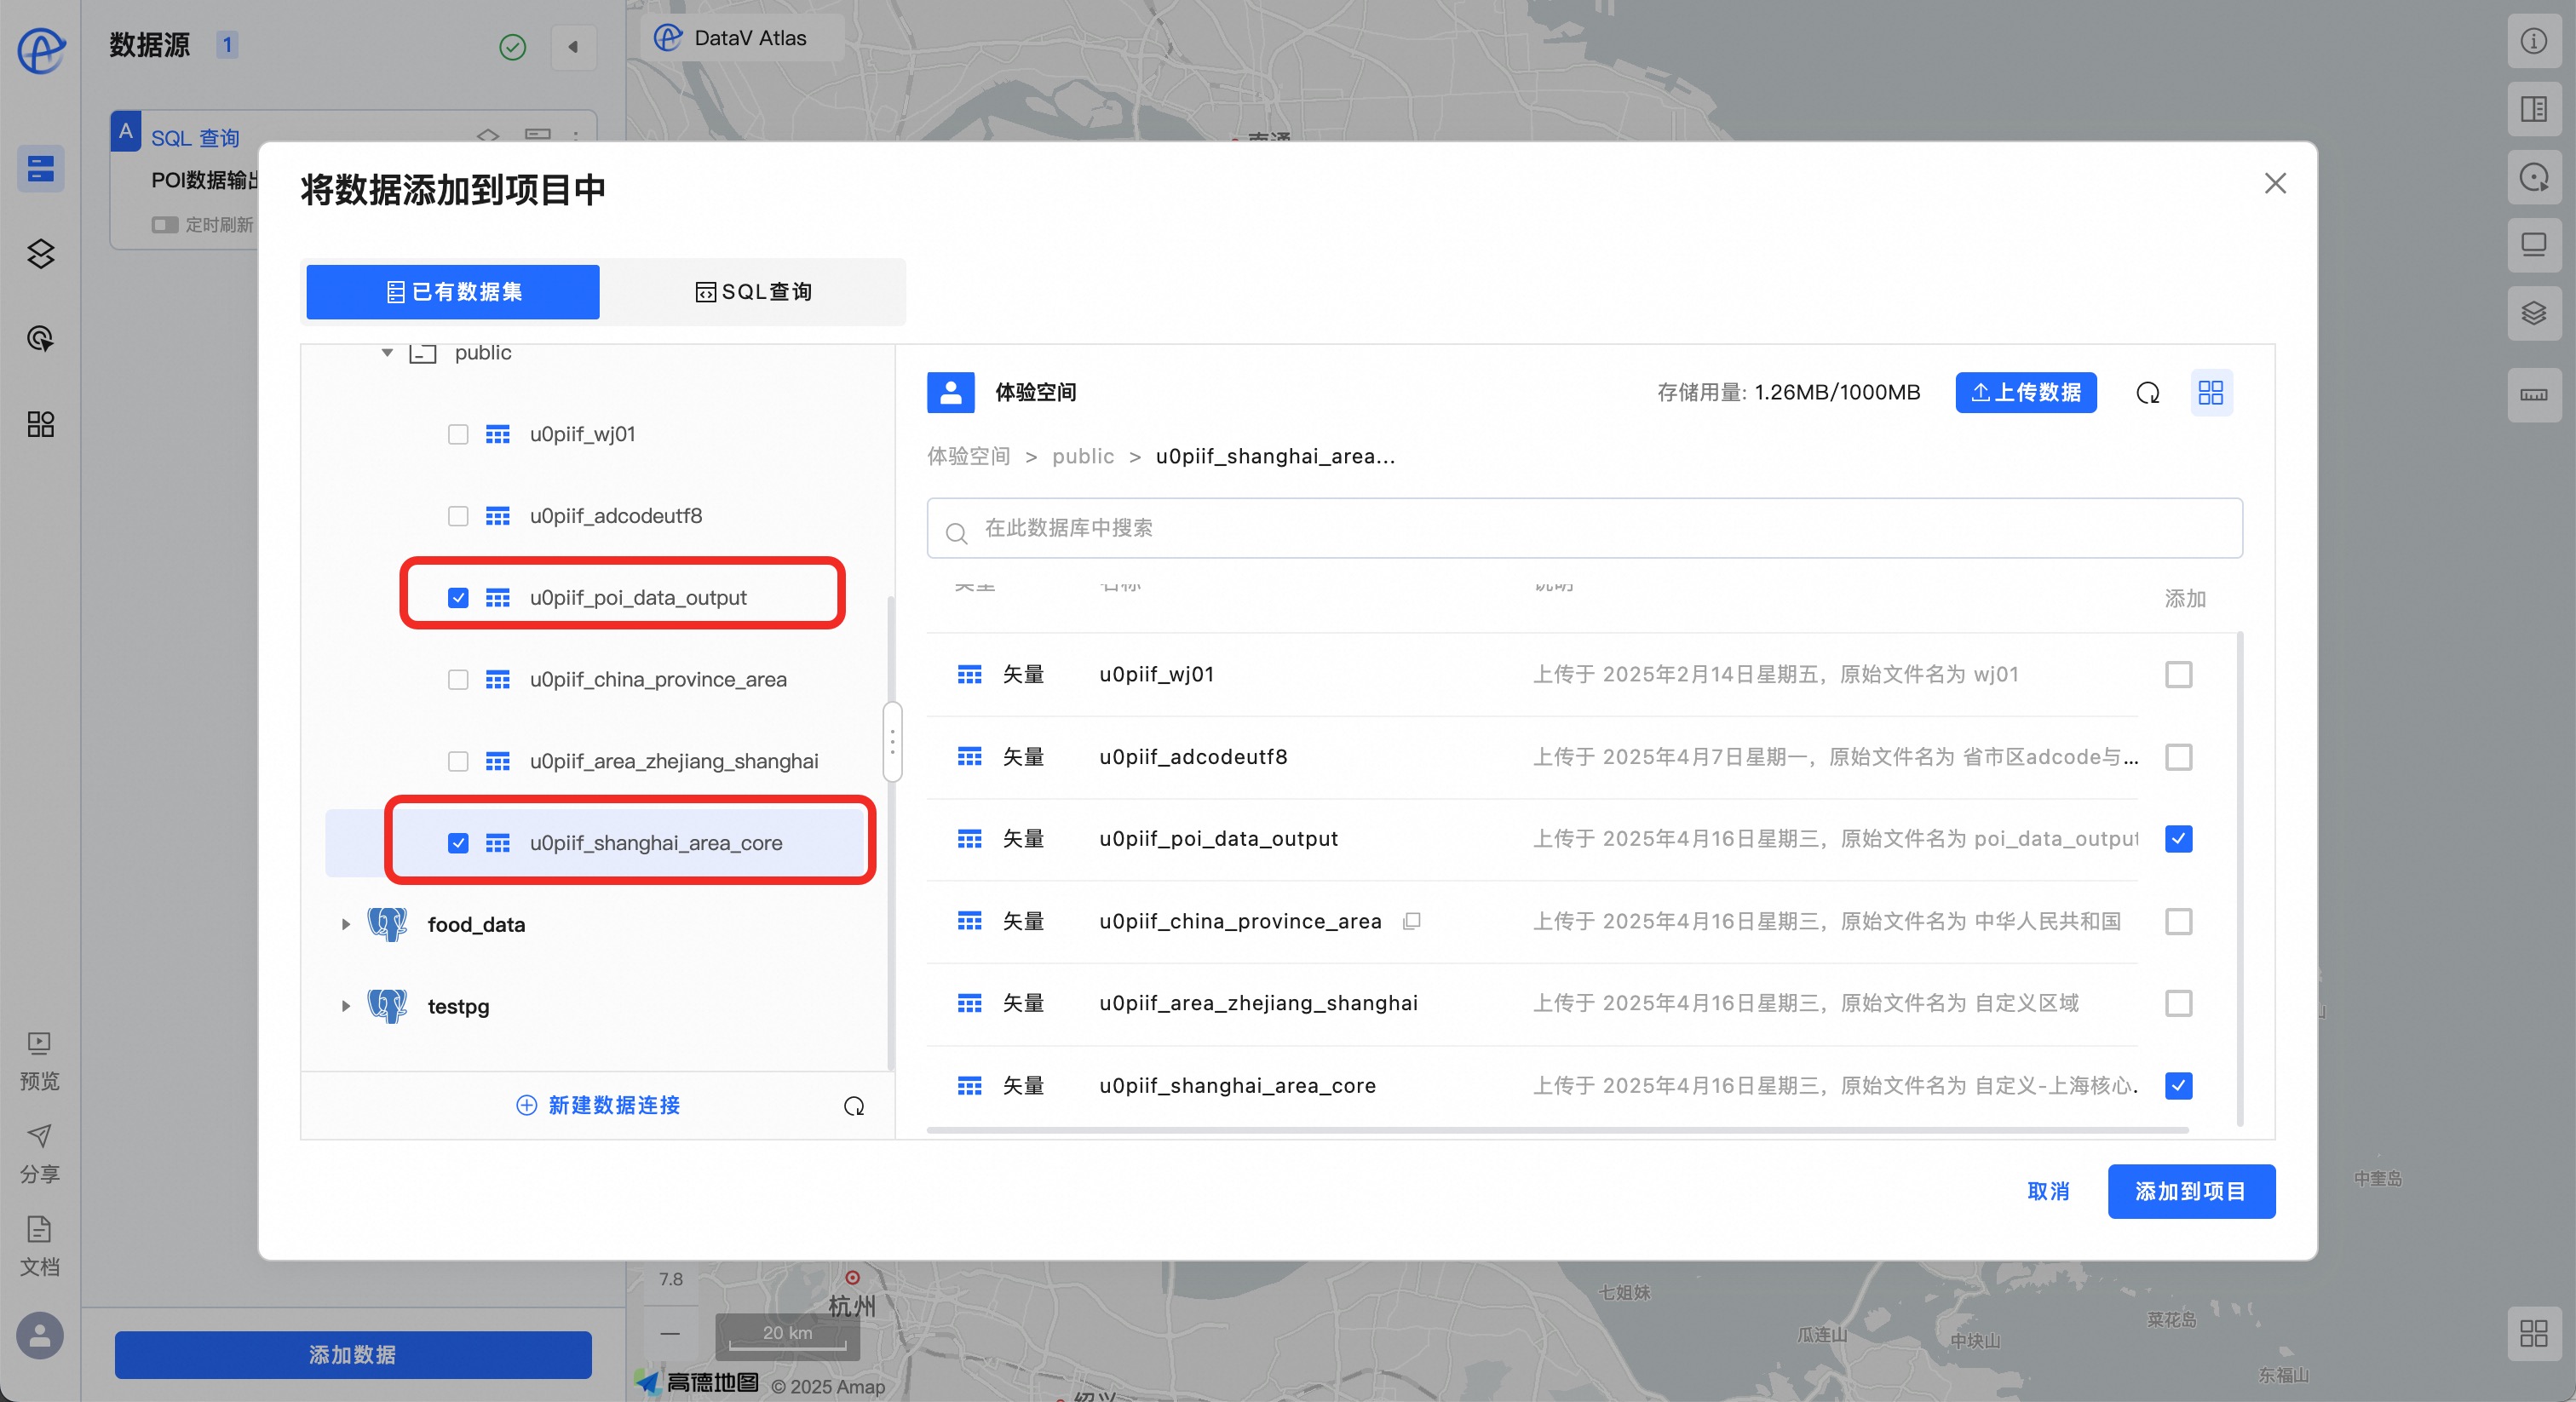Check u0piif_wj01 in the tree list
This screenshot has height=1402, width=2576.
pyautogui.click(x=458, y=434)
